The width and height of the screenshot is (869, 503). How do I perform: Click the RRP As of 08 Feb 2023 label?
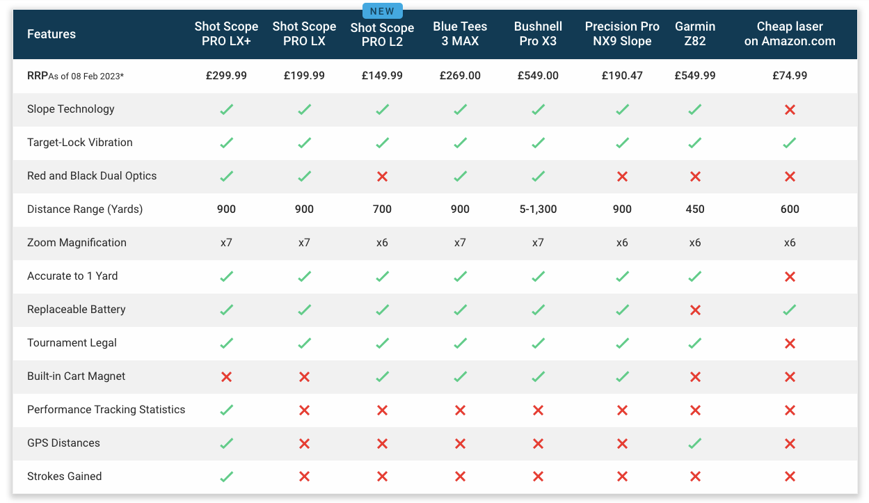point(75,76)
